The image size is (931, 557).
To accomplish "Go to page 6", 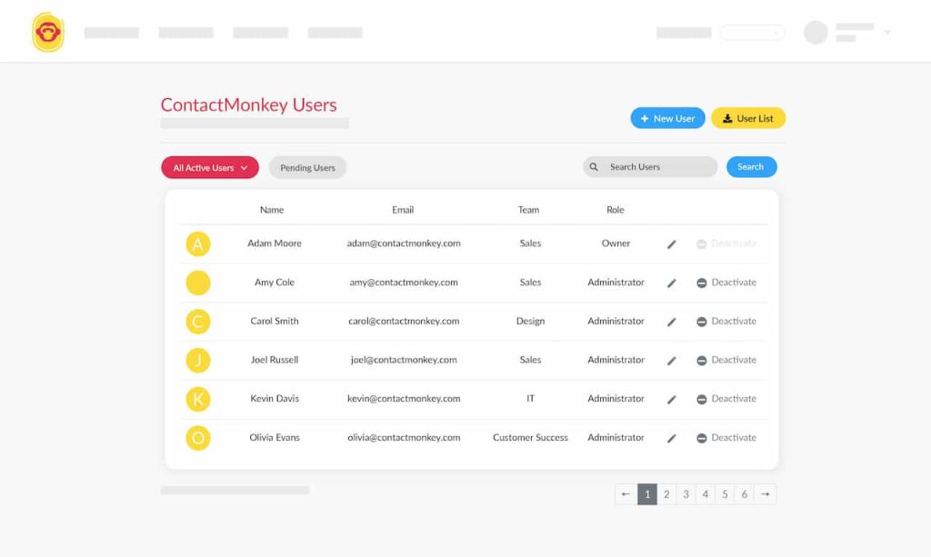I will 745,494.
